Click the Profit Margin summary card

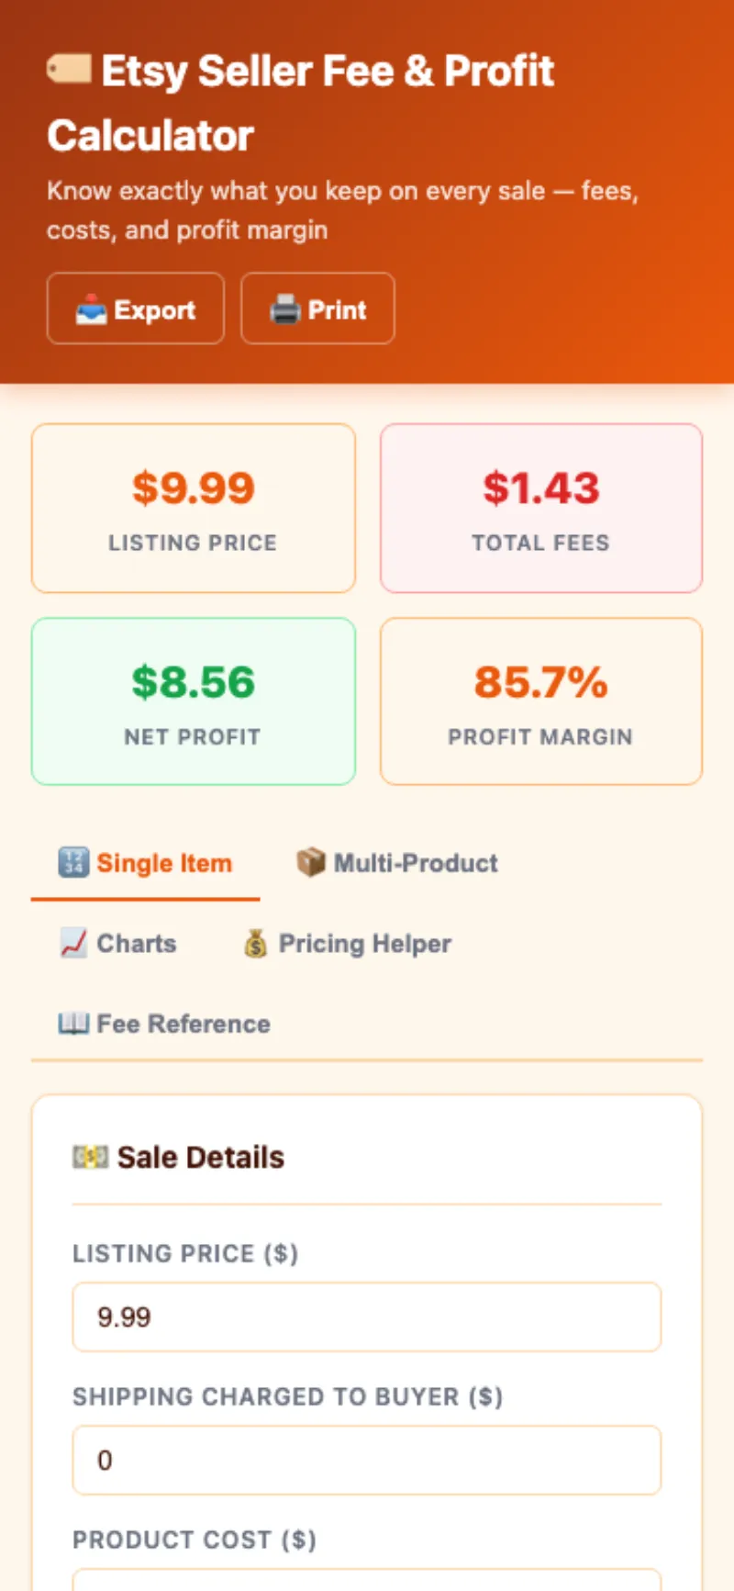click(541, 701)
